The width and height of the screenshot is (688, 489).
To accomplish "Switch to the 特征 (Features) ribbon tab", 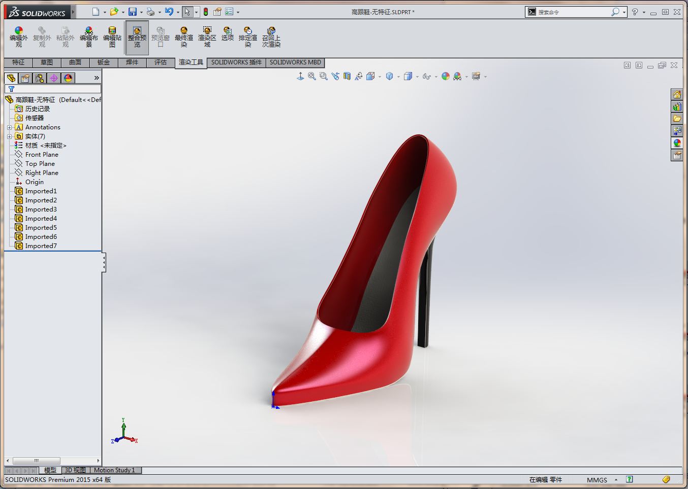I will pyautogui.click(x=18, y=62).
